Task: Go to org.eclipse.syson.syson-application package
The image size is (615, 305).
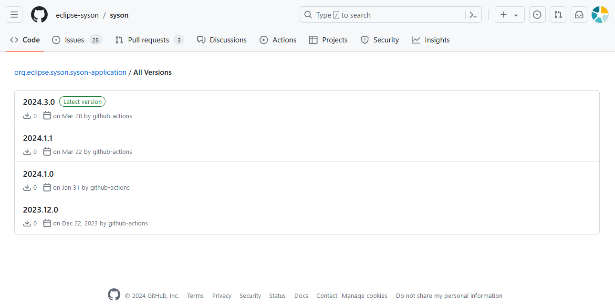Action: click(70, 72)
